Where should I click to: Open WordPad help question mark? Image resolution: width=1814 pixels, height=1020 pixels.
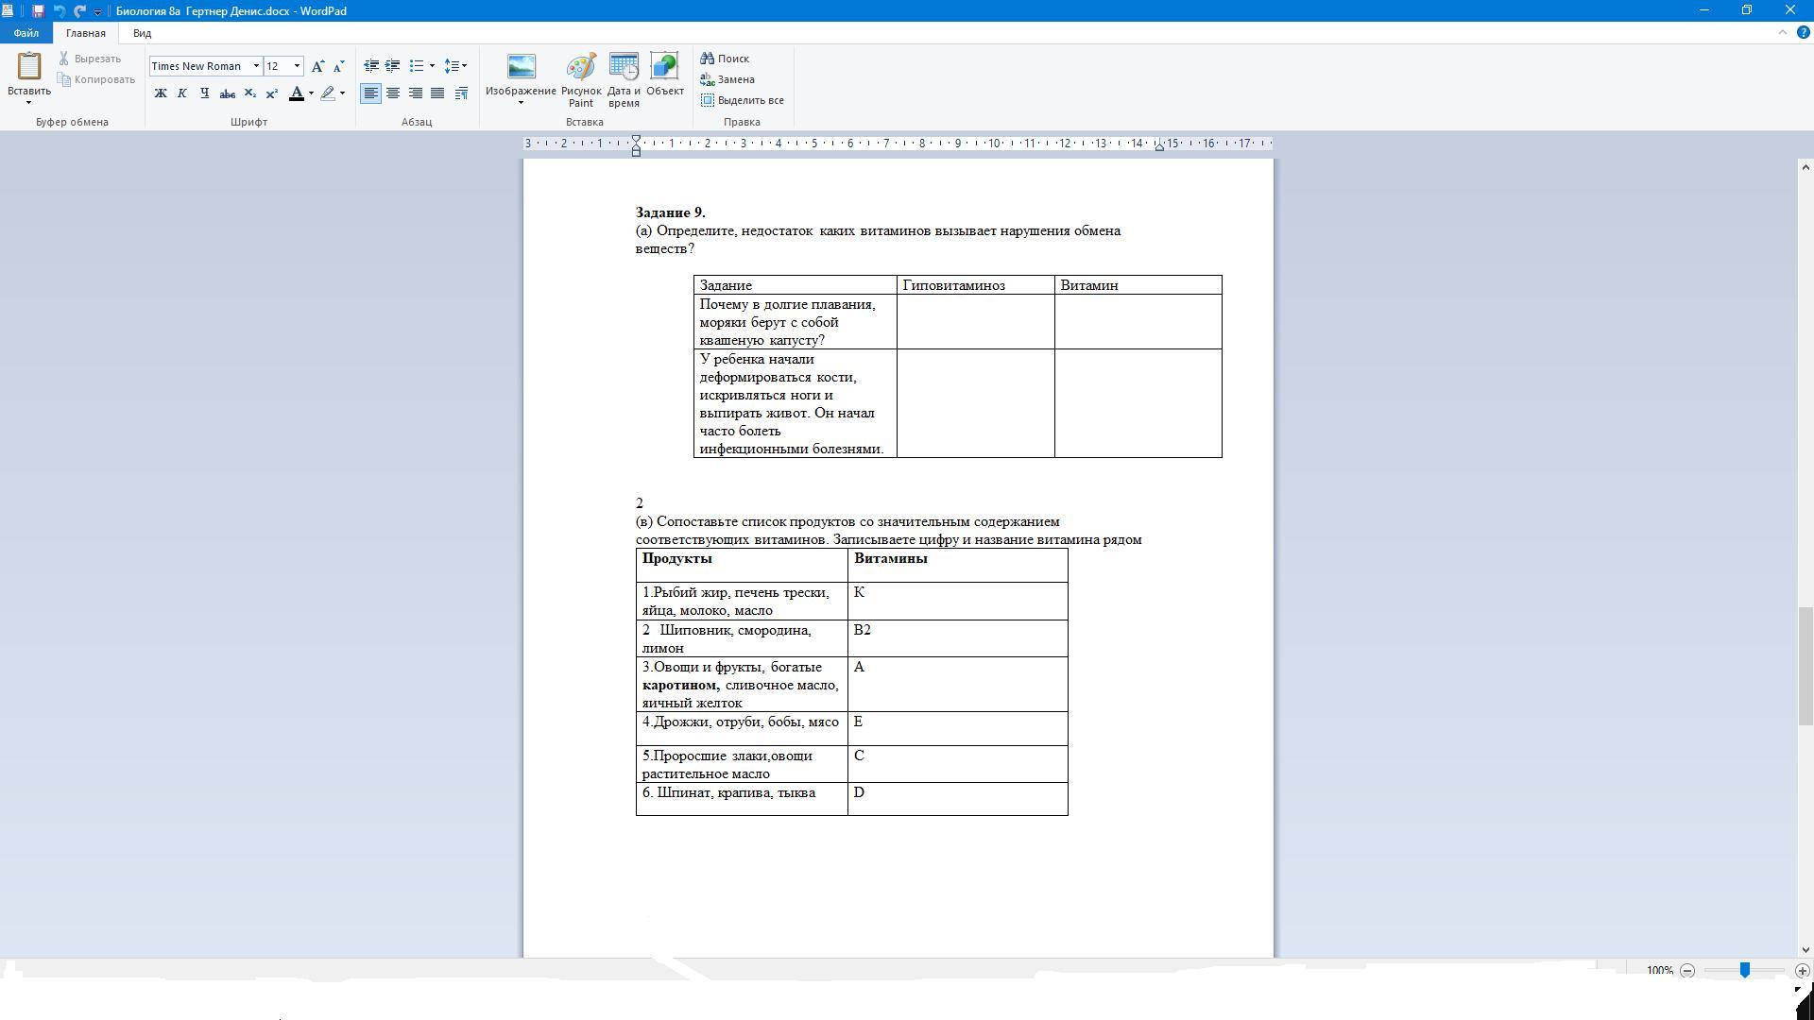[1803, 32]
